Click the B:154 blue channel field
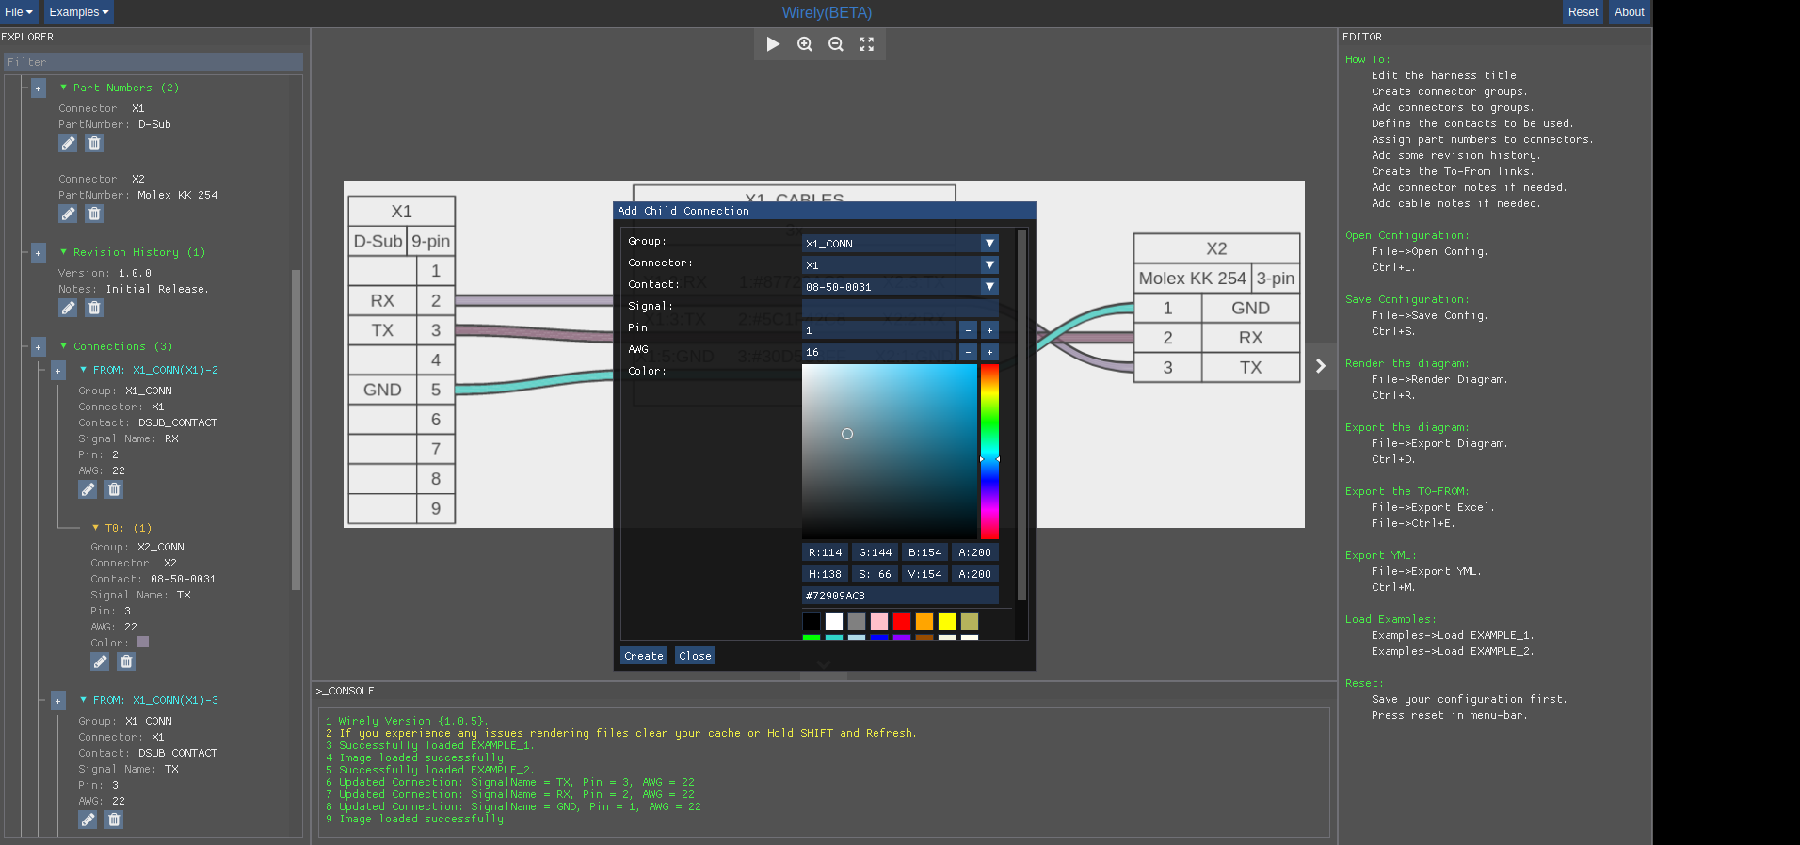This screenshot has height=845, width=1800. point(924,552)
